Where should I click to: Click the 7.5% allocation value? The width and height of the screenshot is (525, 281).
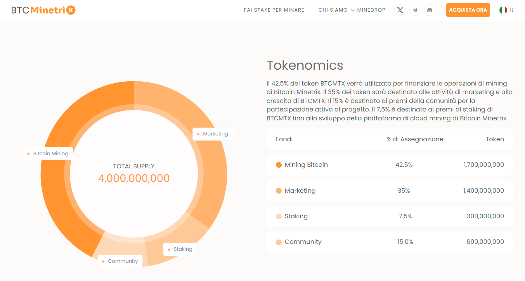pos(405,216)
